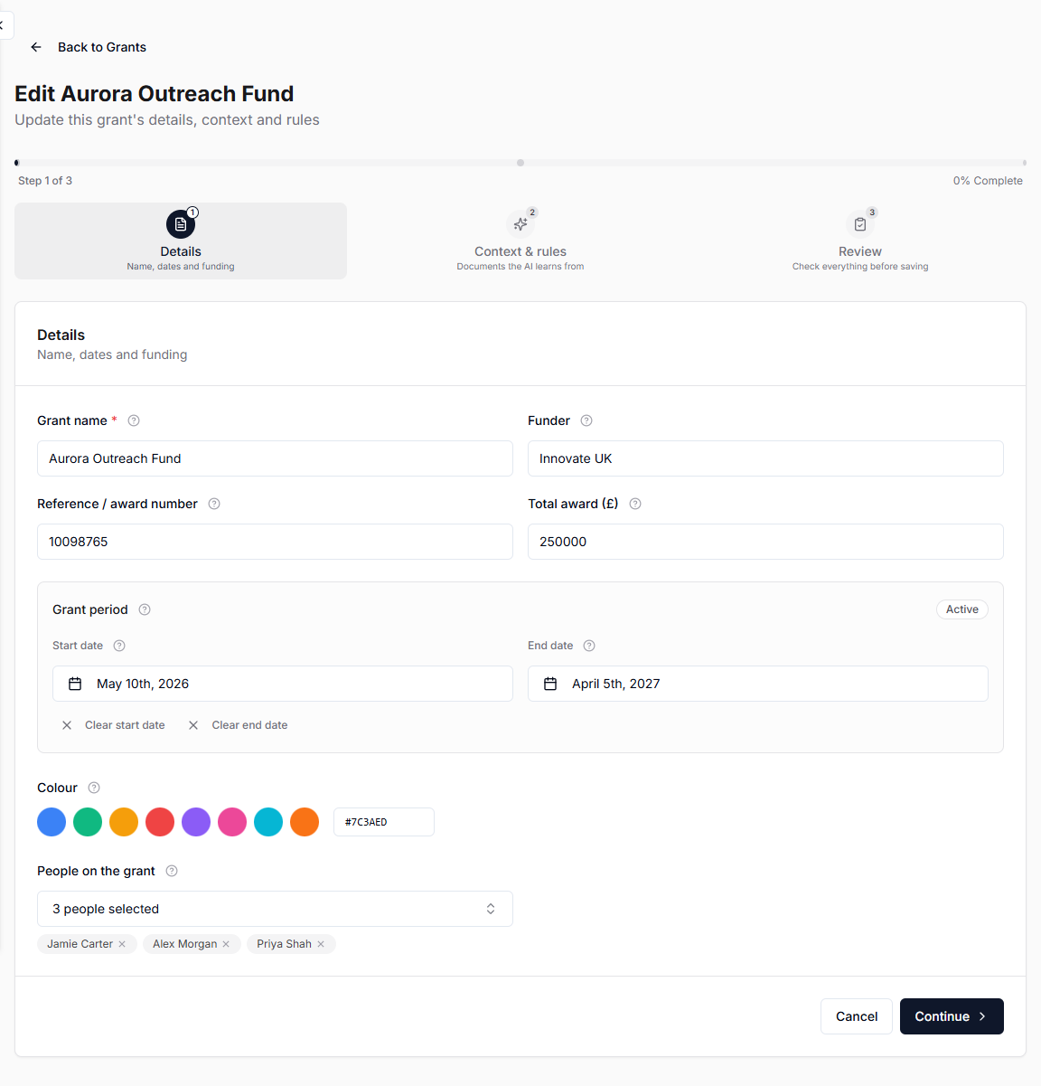Open the Start date picker showing May 10th, 2026

point(283,684)
